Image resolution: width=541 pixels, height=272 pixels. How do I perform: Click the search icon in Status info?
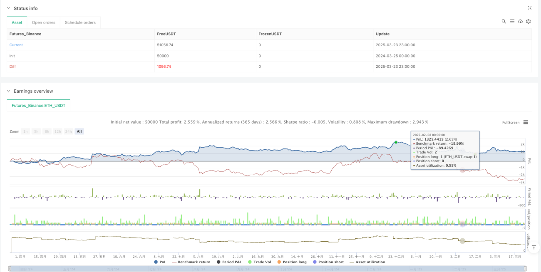coord(504,21)
